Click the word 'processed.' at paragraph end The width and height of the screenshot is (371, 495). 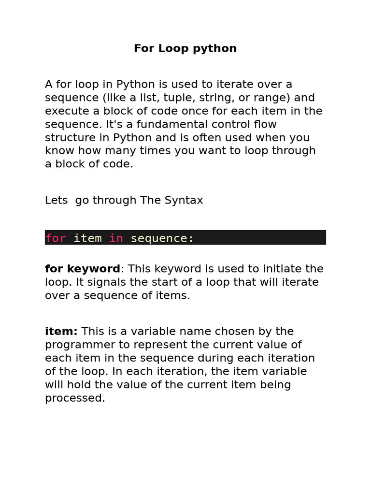click(x=75, y=398)
